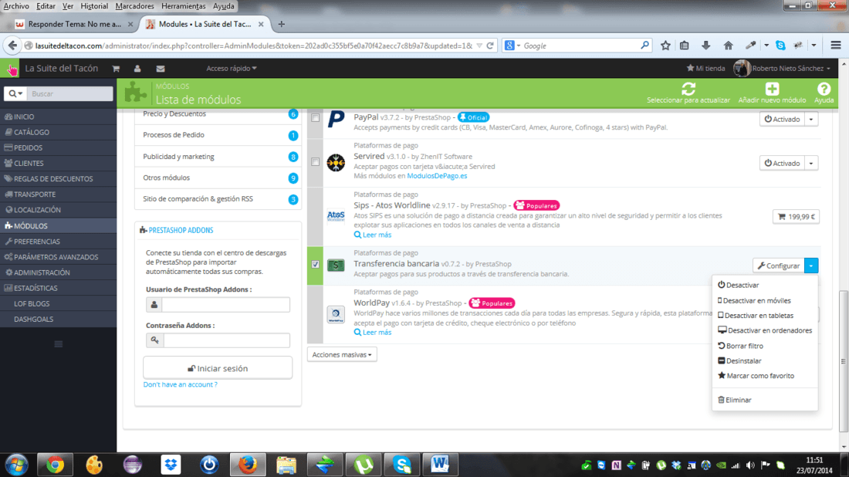Open the Roberto Nieto Sánchez user menu
The height and width of the screenshot is (477, 849).
click(783, 68)
